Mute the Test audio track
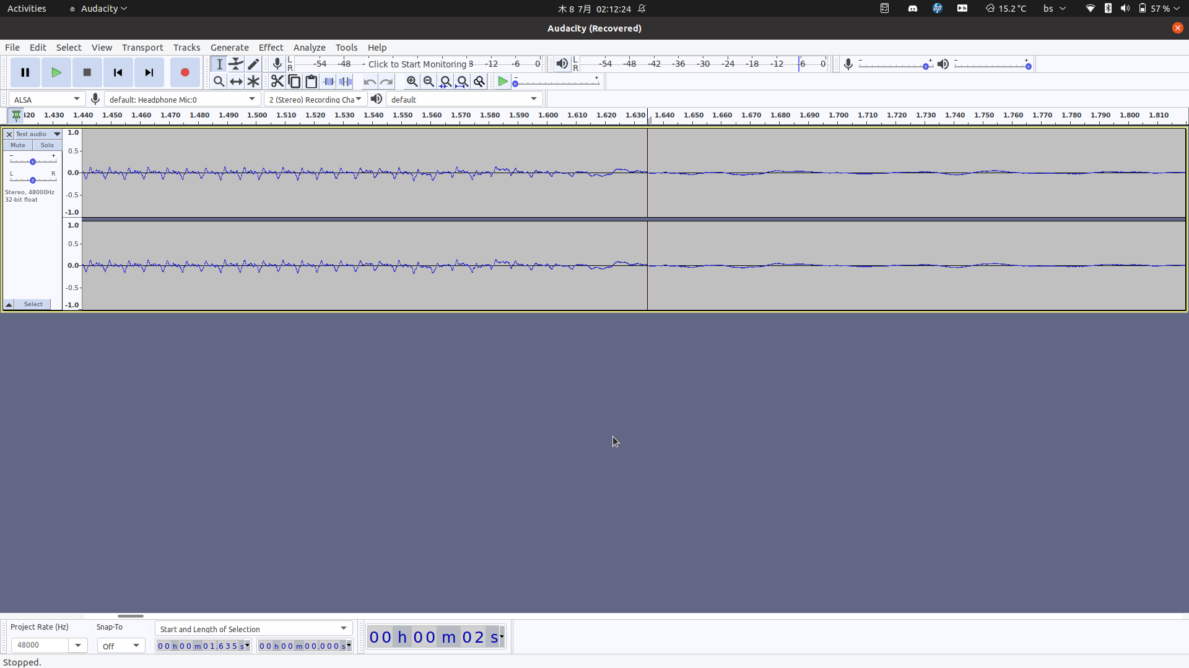 coord(17,145)
